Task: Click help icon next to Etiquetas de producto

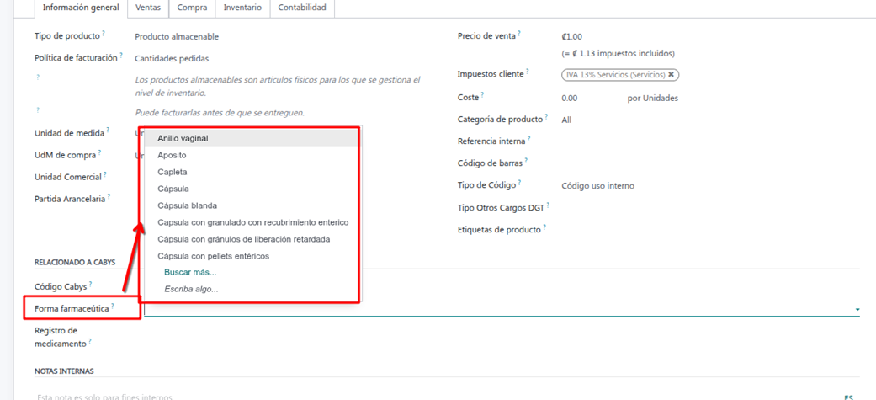Action: (x=544, y=227)
